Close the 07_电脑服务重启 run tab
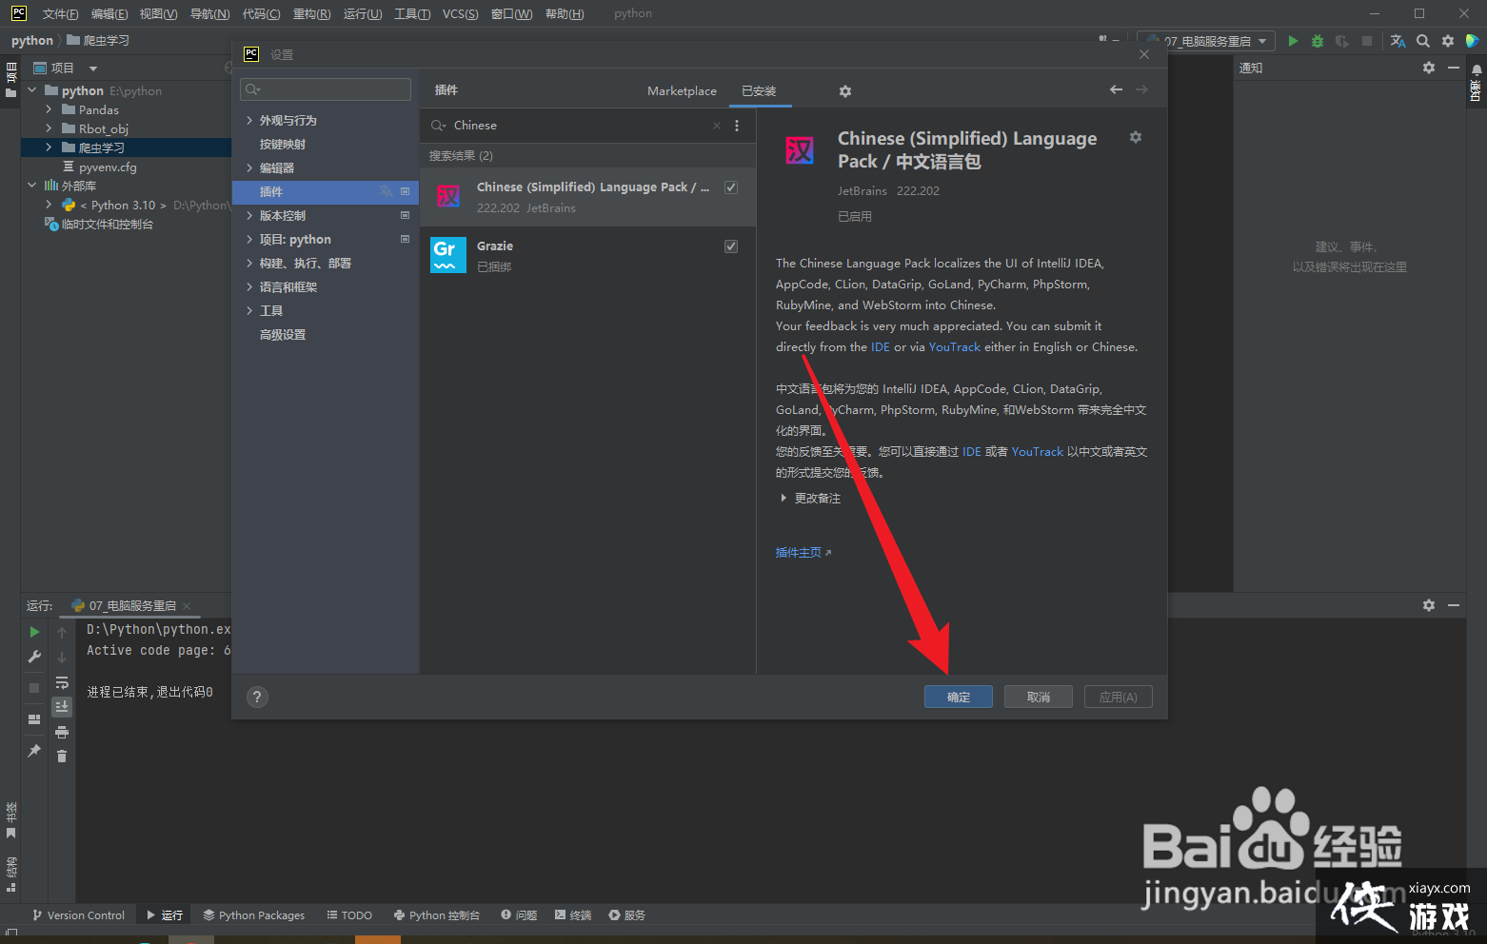 coord(187,606)
